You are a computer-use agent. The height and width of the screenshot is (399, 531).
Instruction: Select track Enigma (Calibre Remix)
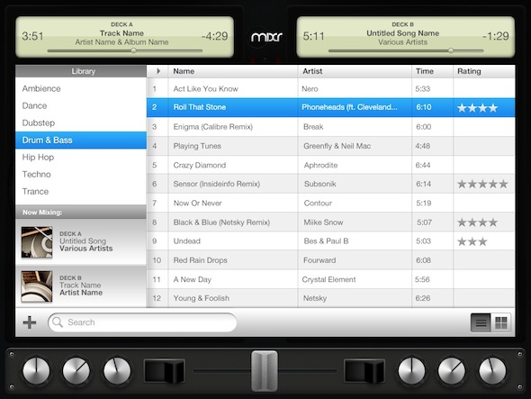[x=331, y=127]
